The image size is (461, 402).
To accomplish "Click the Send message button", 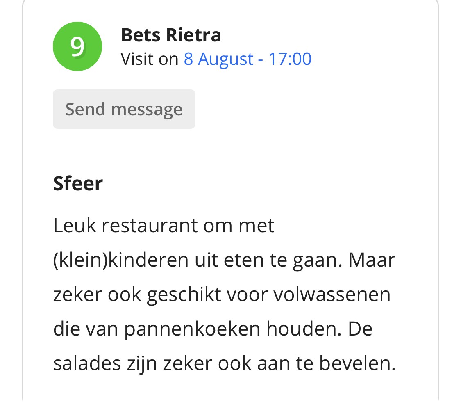I will (124, 109).
